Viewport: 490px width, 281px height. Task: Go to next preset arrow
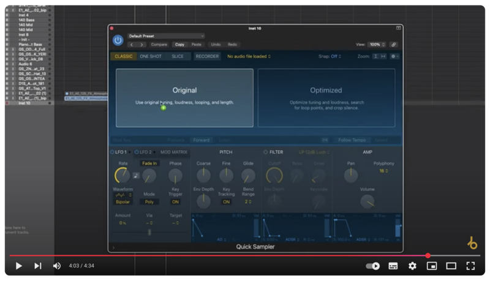coord(141,45)
